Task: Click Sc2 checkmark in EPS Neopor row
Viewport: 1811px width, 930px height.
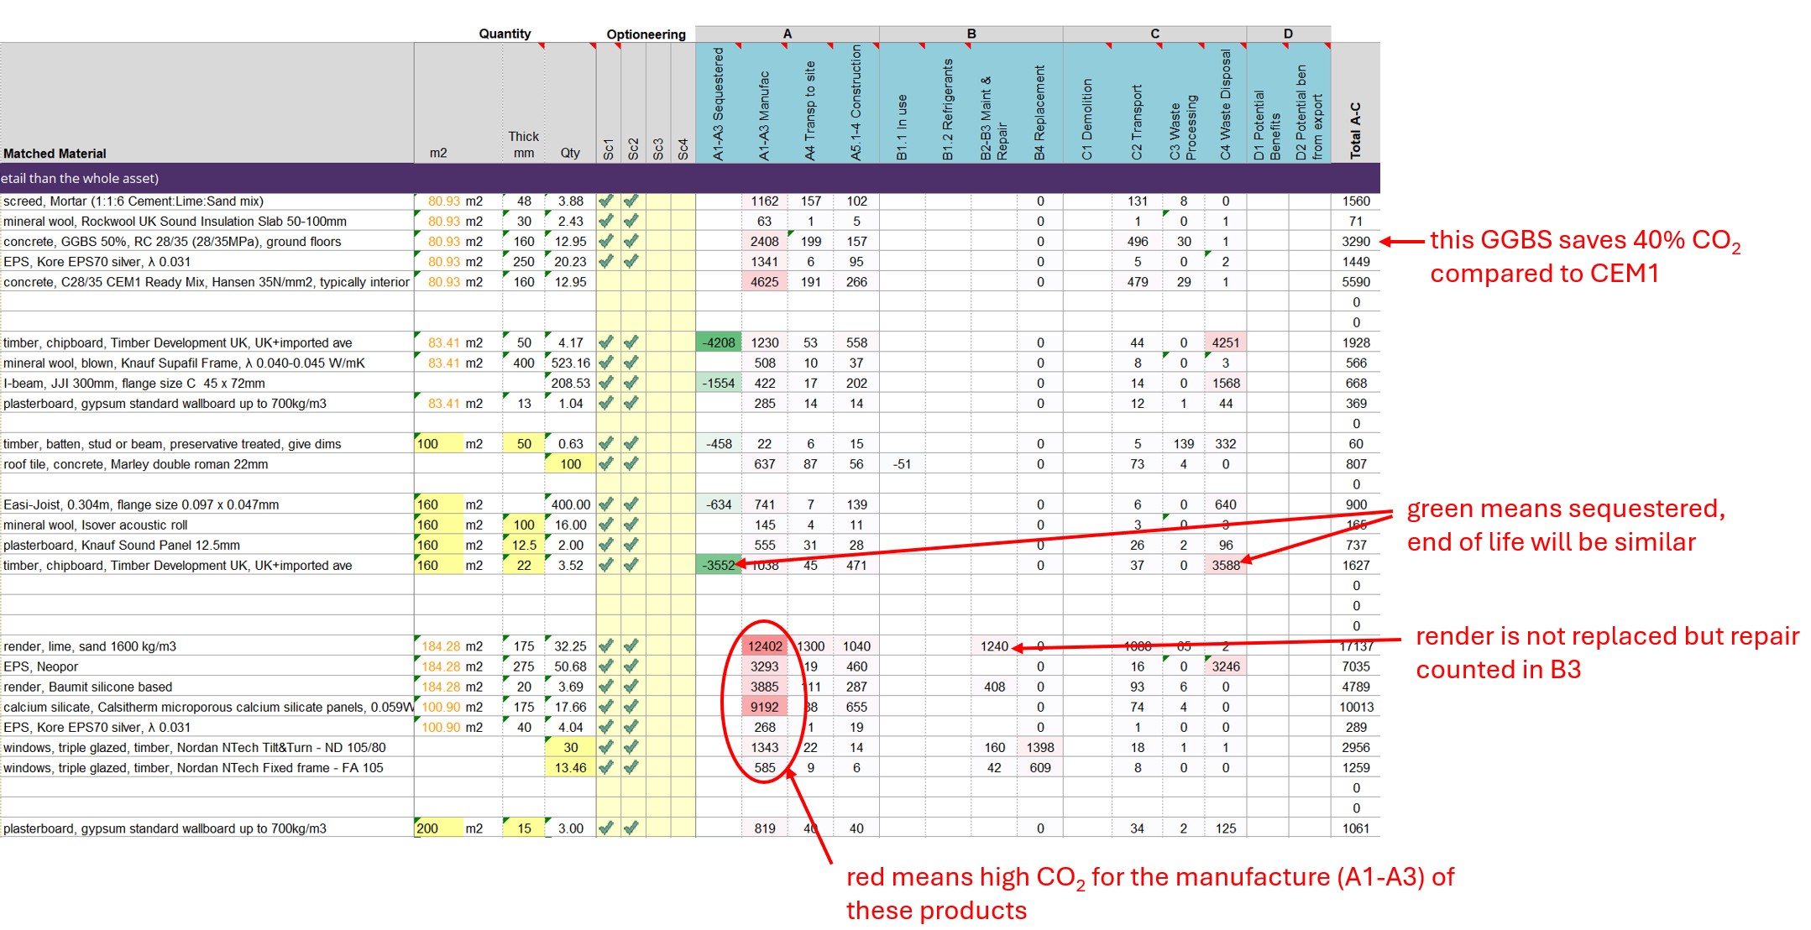Action: [x=631, y=666]
